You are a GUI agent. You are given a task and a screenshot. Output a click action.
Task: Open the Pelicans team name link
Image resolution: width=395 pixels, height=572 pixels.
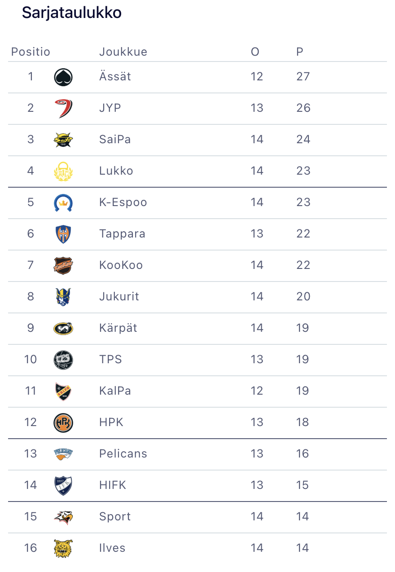tap(123, 453)
